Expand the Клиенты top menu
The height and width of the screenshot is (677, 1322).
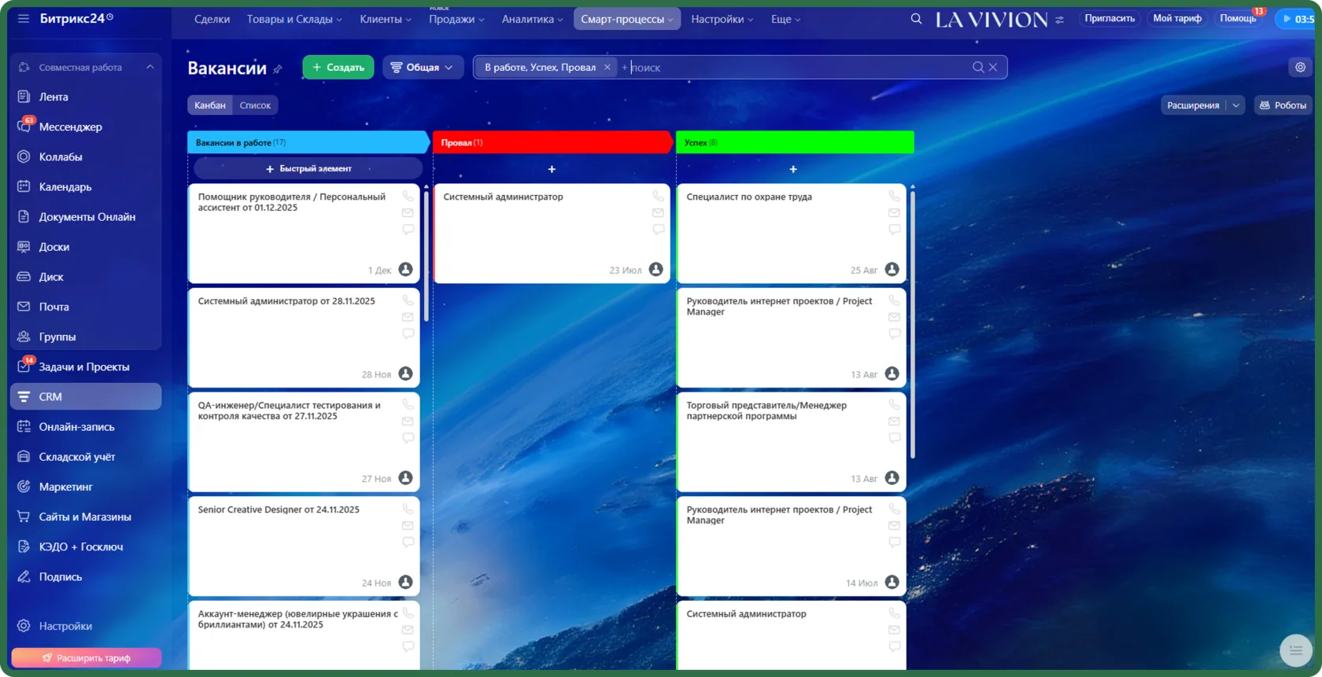(386, 19)
